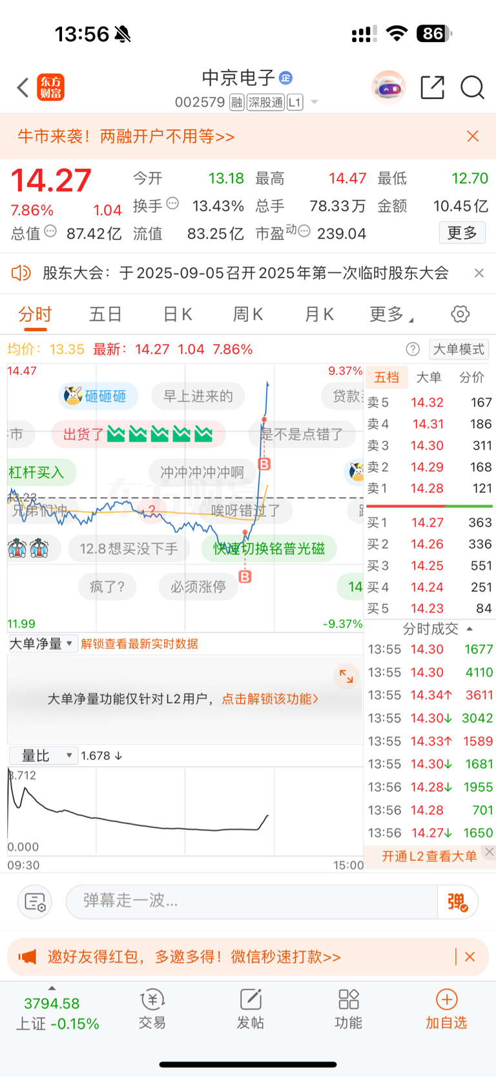Dismiss the 股东大会 notice

[x=479, y=273]
